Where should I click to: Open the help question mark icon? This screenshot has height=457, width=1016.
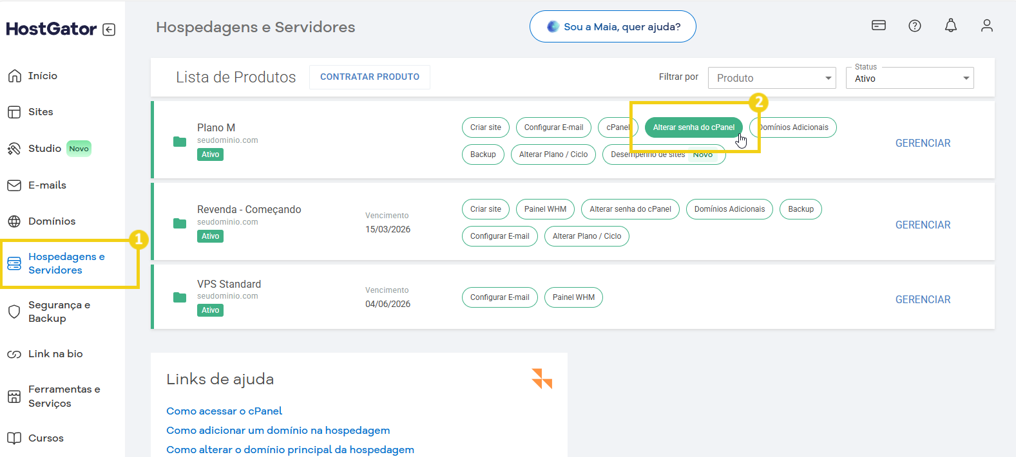[915, 26]
